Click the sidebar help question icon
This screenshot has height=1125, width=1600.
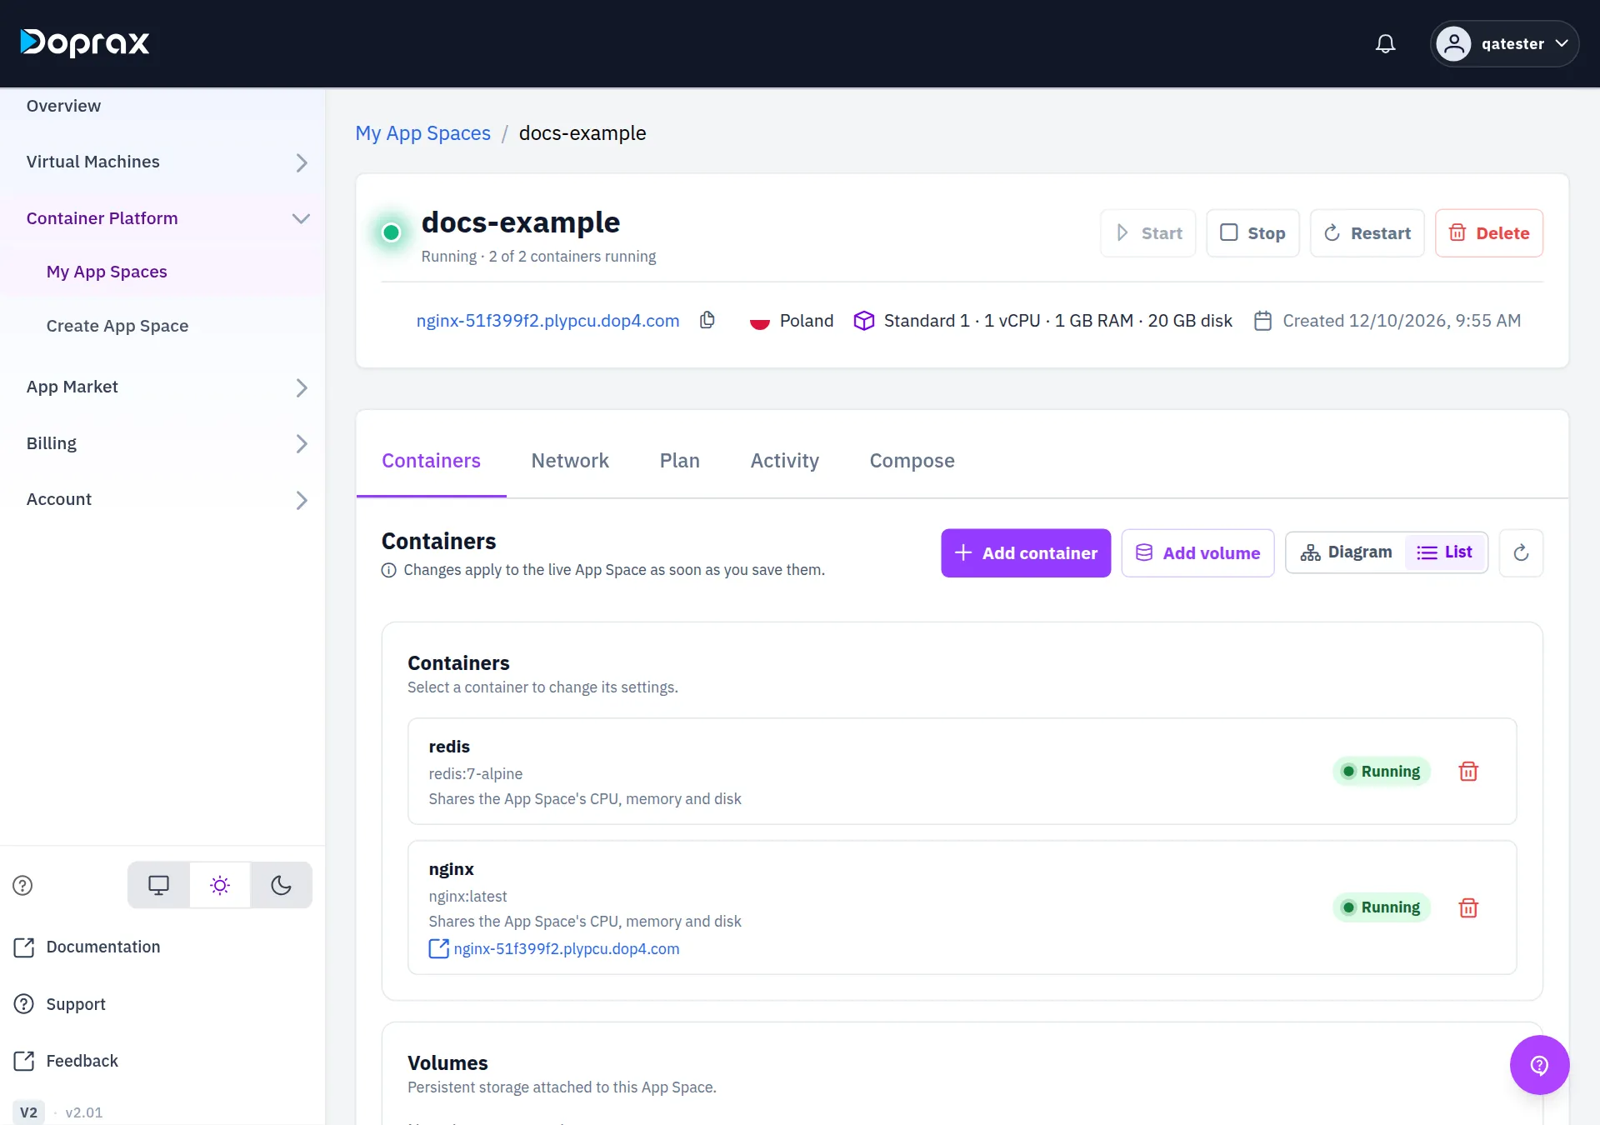(x=22, y=885)
